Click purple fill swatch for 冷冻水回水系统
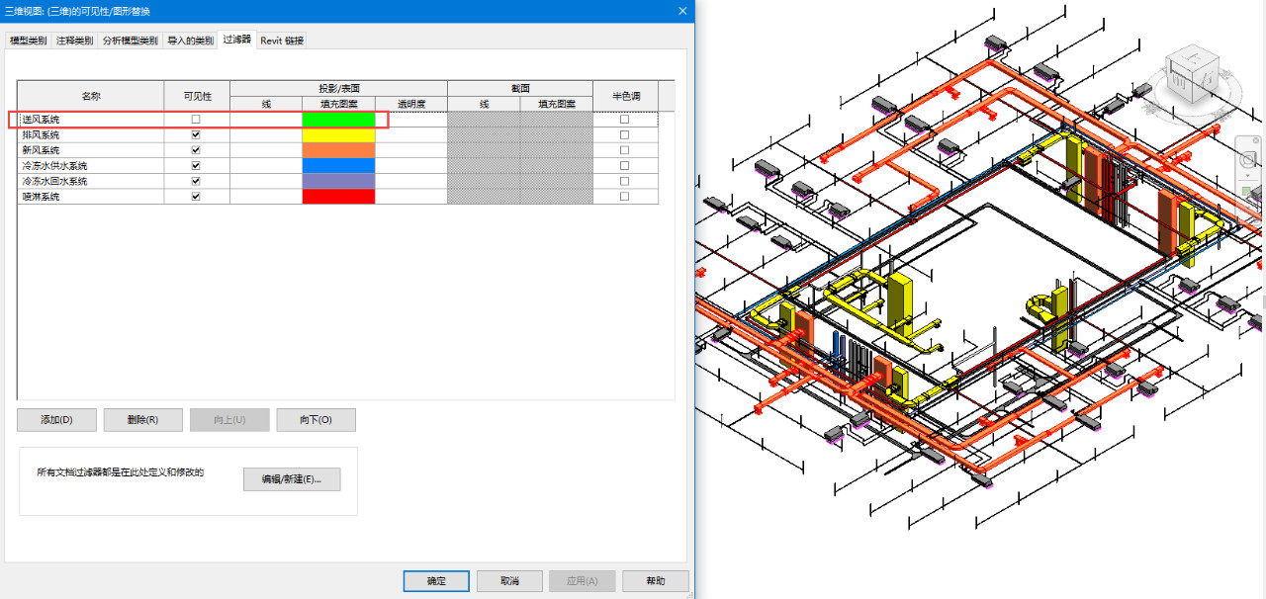1266x599 pixels. 338,181
